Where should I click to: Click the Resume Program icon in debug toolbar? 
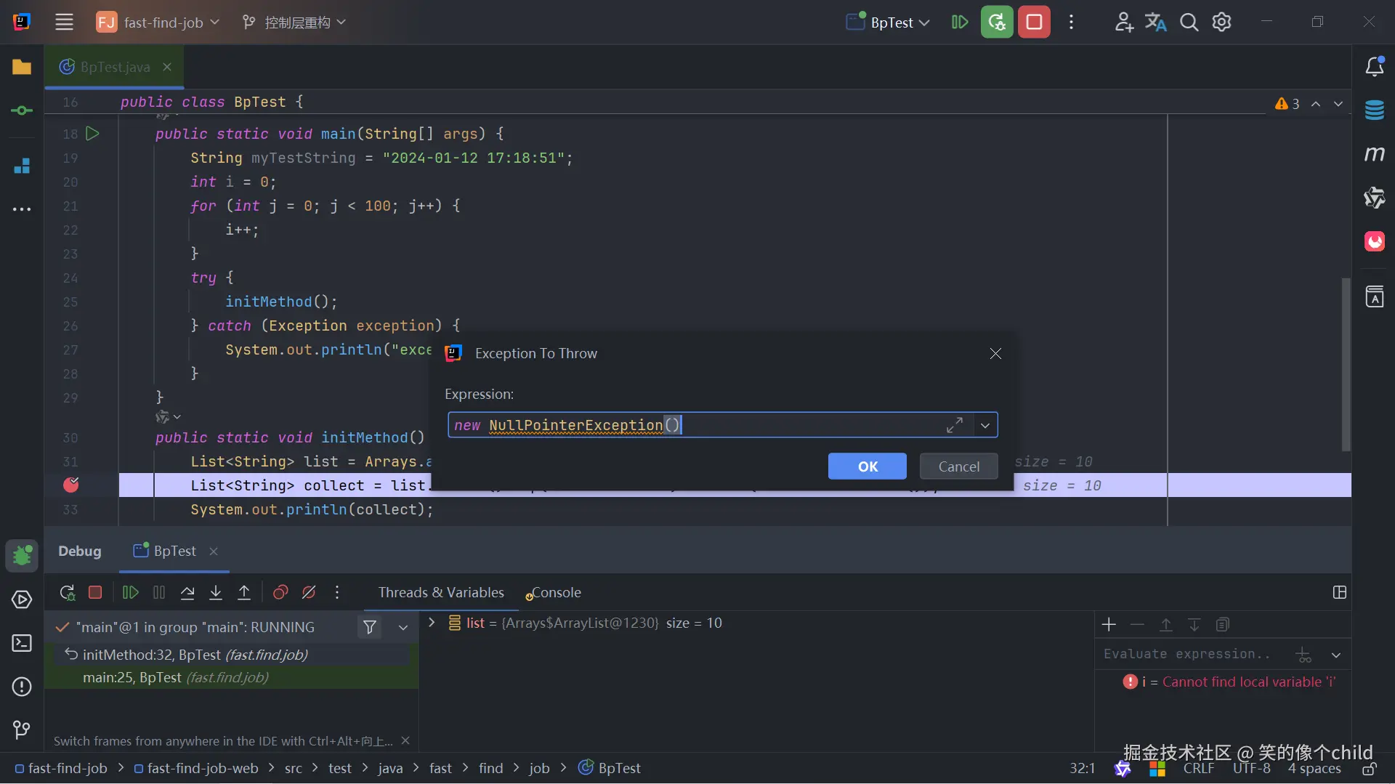click(x=130, y=593)
